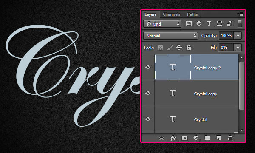Viewport: 255px width, 153px height.
Task: Lock position move icon
Action: click(x=179, y=48)
